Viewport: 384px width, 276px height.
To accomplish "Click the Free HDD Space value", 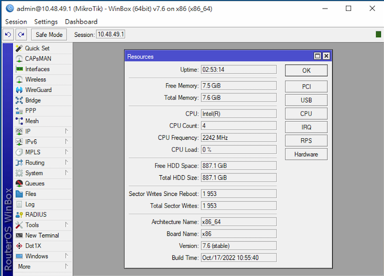I will click(239, 165).
